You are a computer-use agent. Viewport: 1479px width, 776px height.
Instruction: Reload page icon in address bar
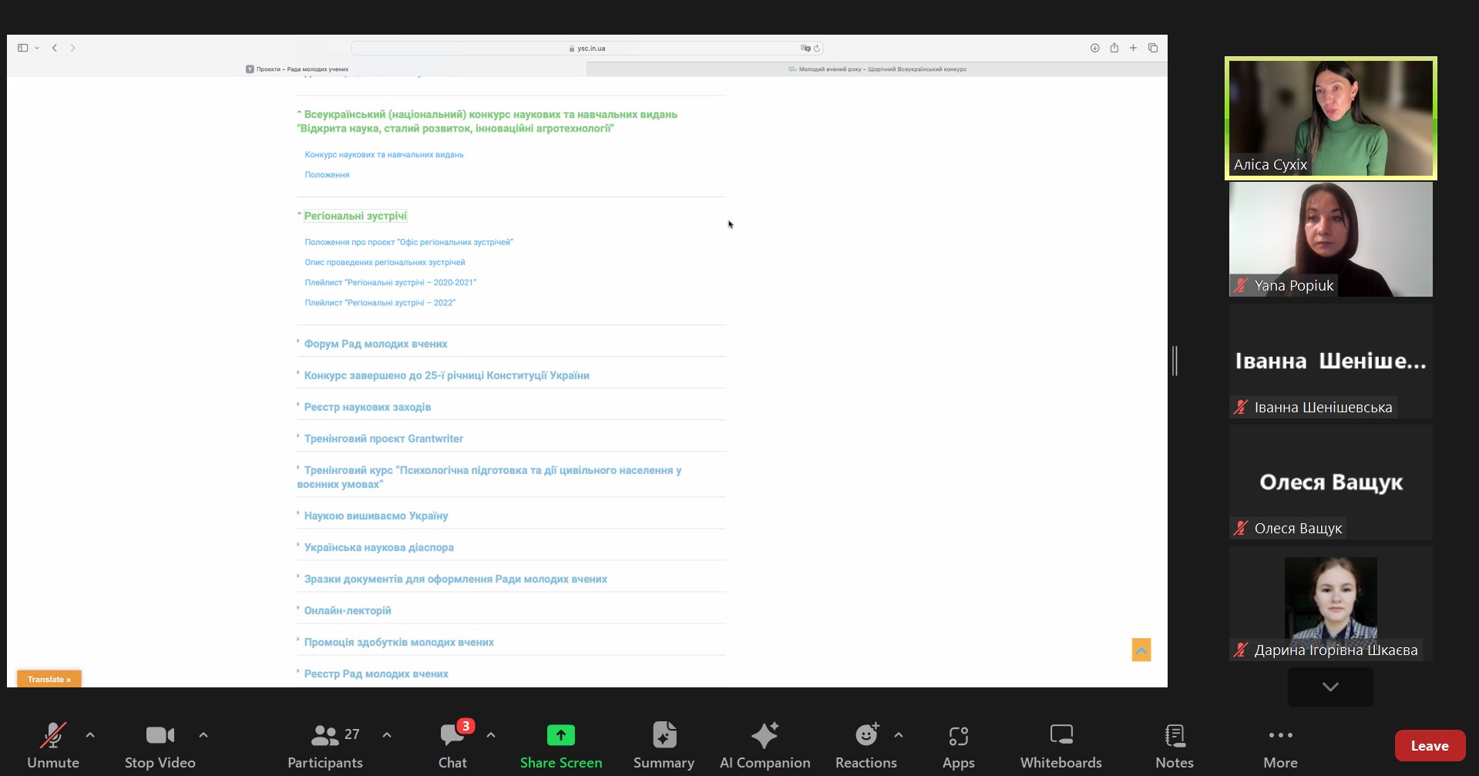pyautogui.click(x=817, y=48)
